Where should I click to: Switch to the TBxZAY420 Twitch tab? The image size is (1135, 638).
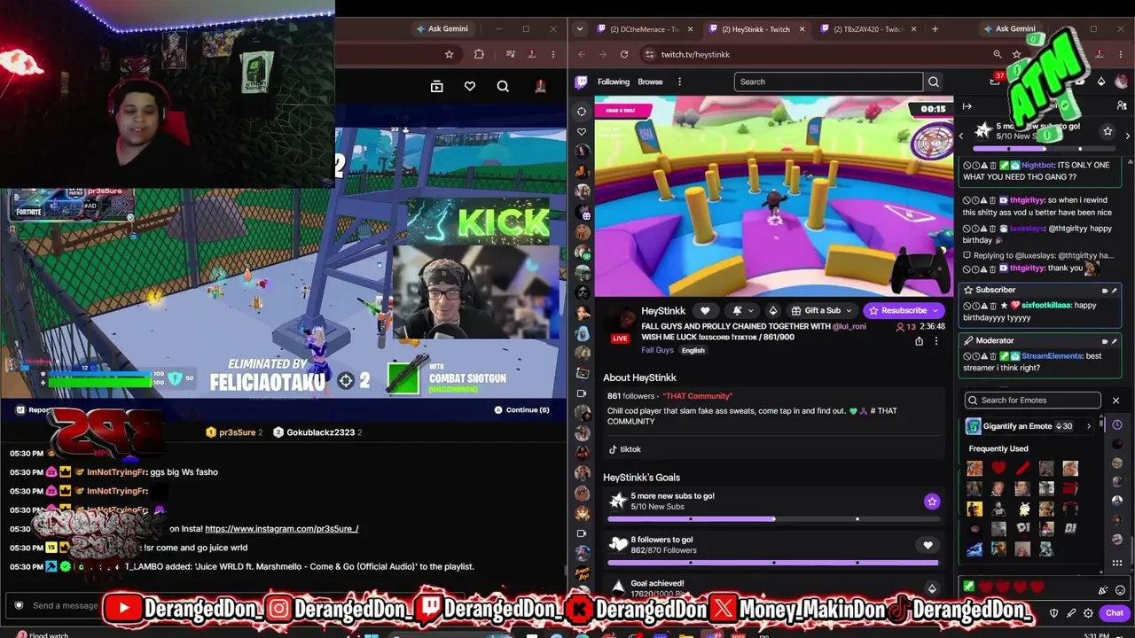coord(868,29)
